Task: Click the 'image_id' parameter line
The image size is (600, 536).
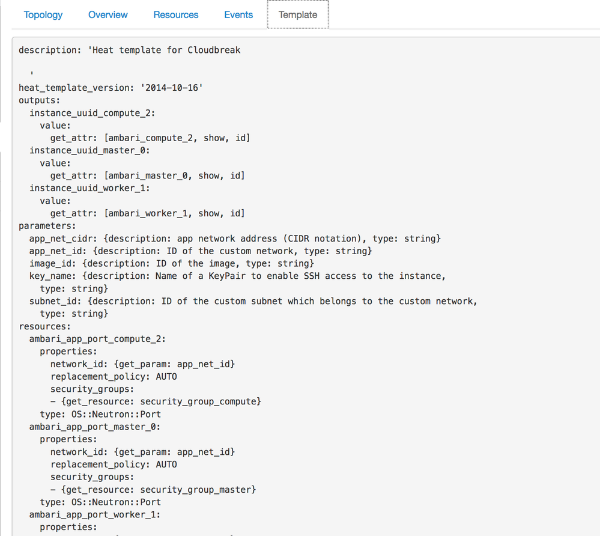Action: coord(171,263)
